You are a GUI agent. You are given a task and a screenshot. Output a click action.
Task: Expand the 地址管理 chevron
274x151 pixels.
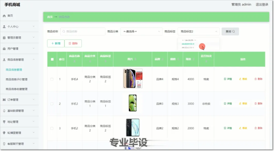pyautogui.click(x=33, y=121)
